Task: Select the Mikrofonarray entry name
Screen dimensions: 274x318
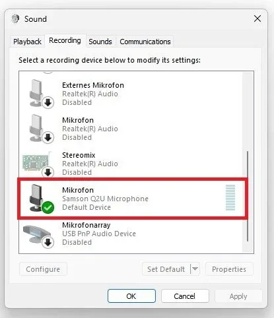Action: point(86,225)
